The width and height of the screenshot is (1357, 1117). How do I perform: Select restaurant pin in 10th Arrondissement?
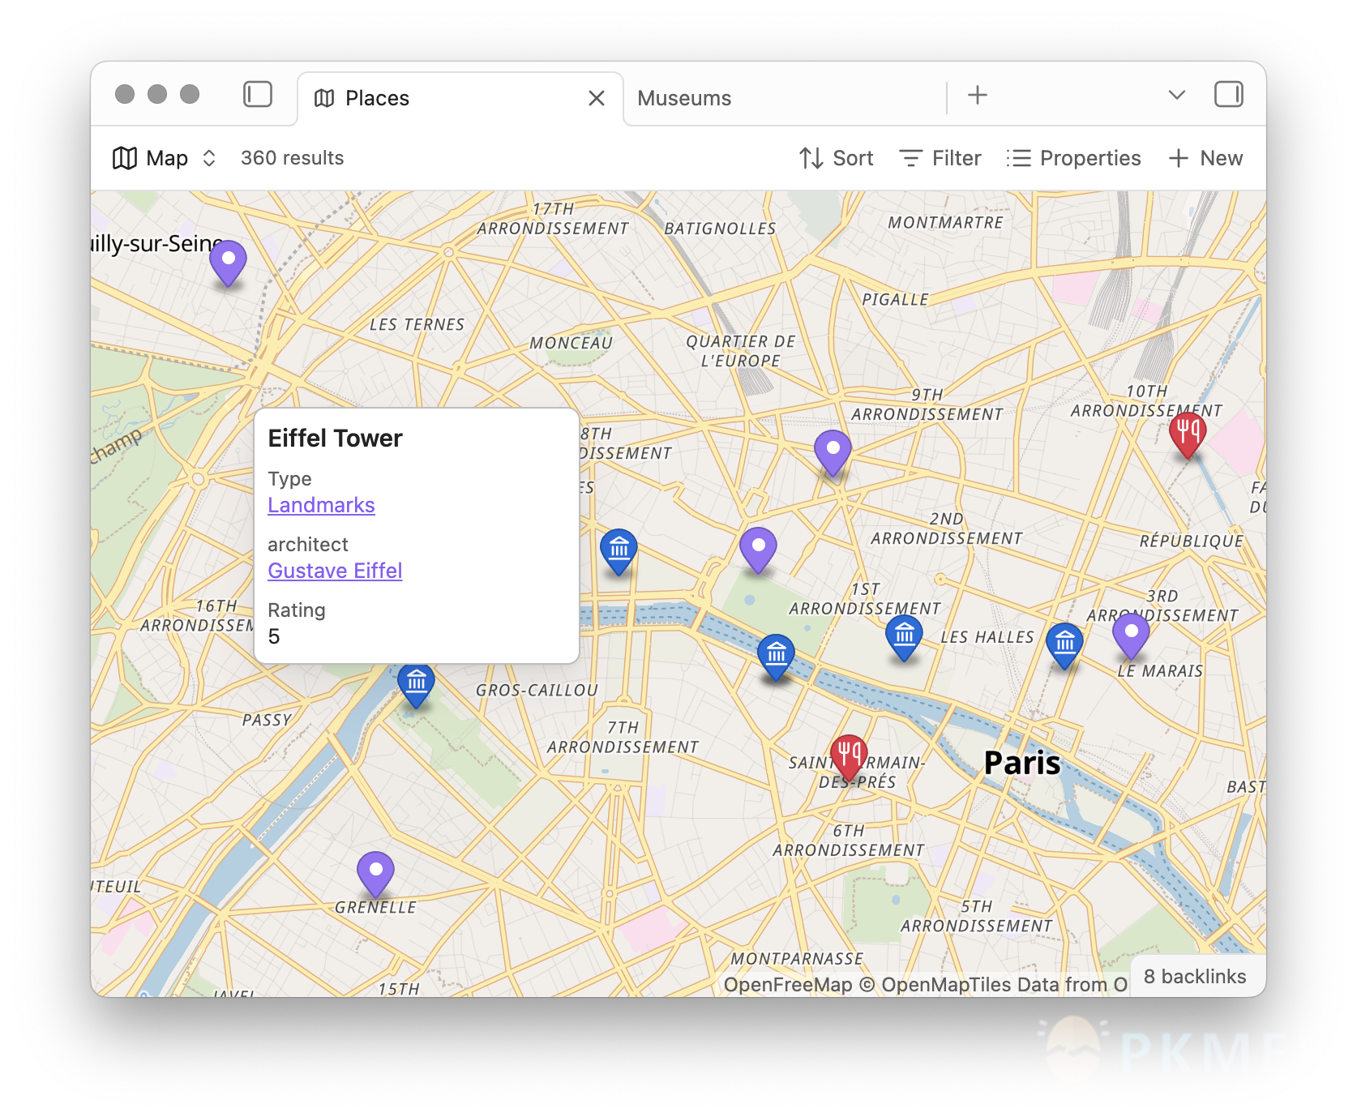tap(1188, 435)
